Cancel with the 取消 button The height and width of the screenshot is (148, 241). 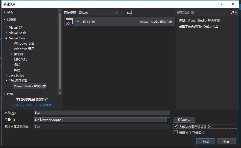click(226, 141)
